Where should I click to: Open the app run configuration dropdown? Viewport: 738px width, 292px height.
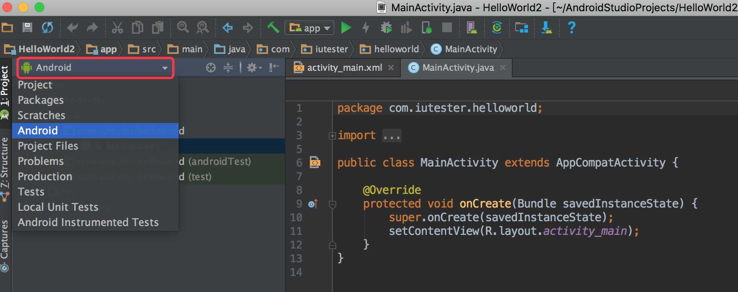point(309,28)
